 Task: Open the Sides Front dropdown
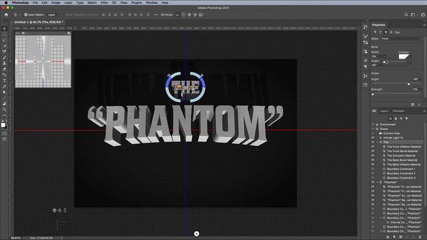pyautogui.click(x=402, y=39)
